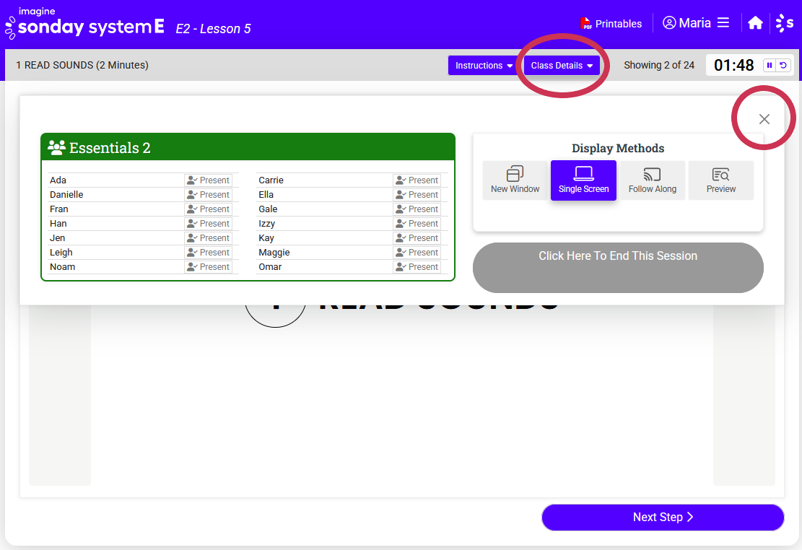Select Preview display method
This screenshot has height=550, width=802.
tap(720, 180)
